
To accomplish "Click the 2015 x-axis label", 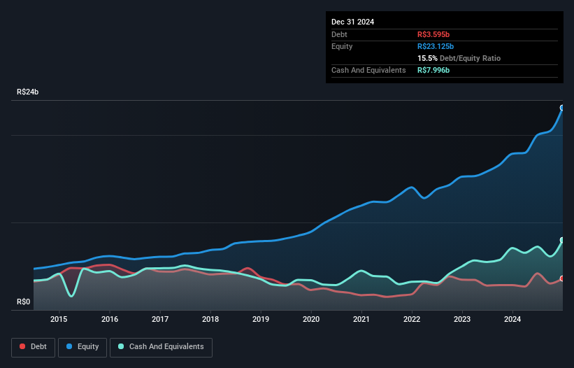I will click(59, 319).
